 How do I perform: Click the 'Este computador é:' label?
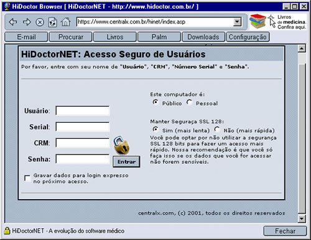(177, 94)
